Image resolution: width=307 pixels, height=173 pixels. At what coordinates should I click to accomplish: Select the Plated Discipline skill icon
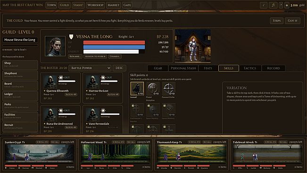[x=153, y=89]
